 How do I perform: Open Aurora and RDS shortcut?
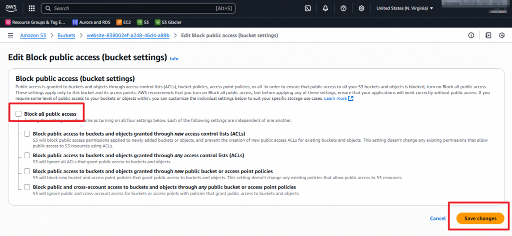[91, 22]
